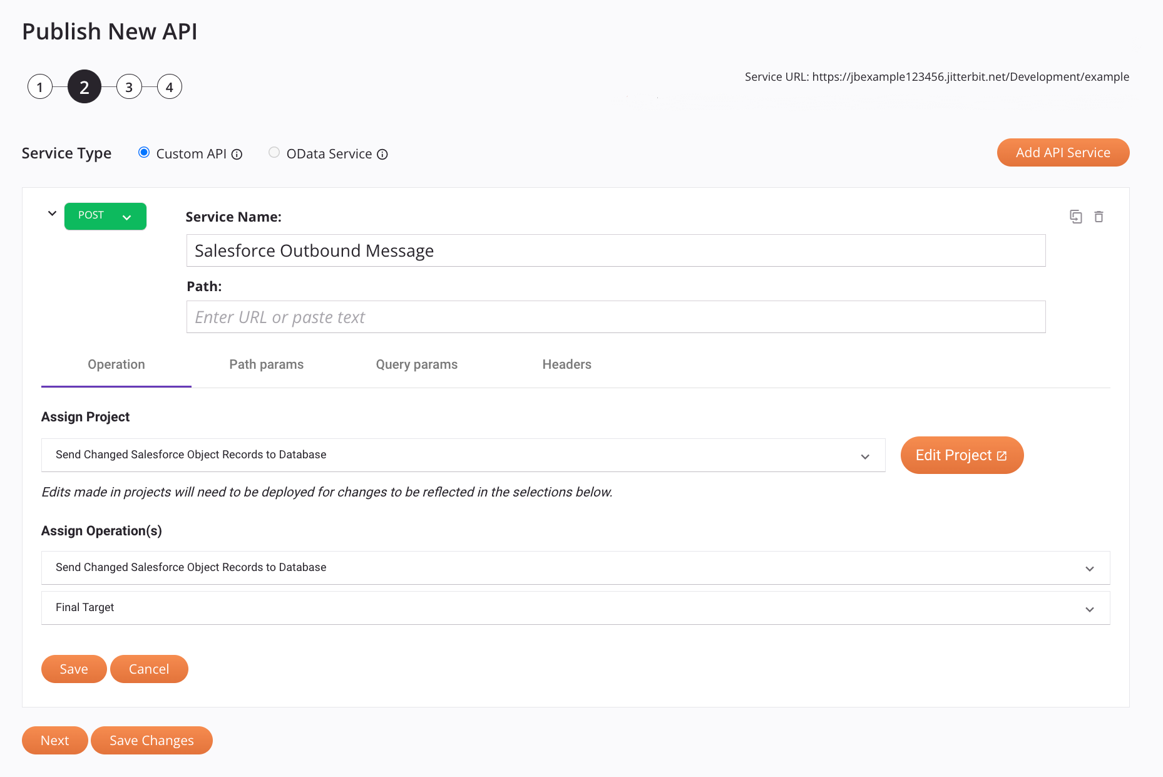Click the info icon beside OData Service
The image size is (1163, 777).
coord(382,155)
